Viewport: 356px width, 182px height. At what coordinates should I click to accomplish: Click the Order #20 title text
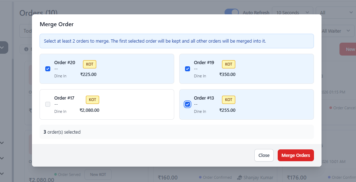point(65,63)
